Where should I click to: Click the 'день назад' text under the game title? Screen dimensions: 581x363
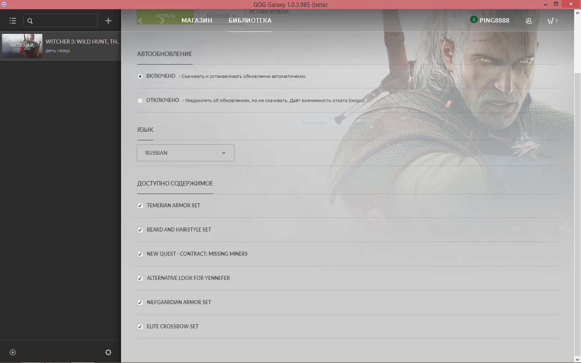(58, 51)
